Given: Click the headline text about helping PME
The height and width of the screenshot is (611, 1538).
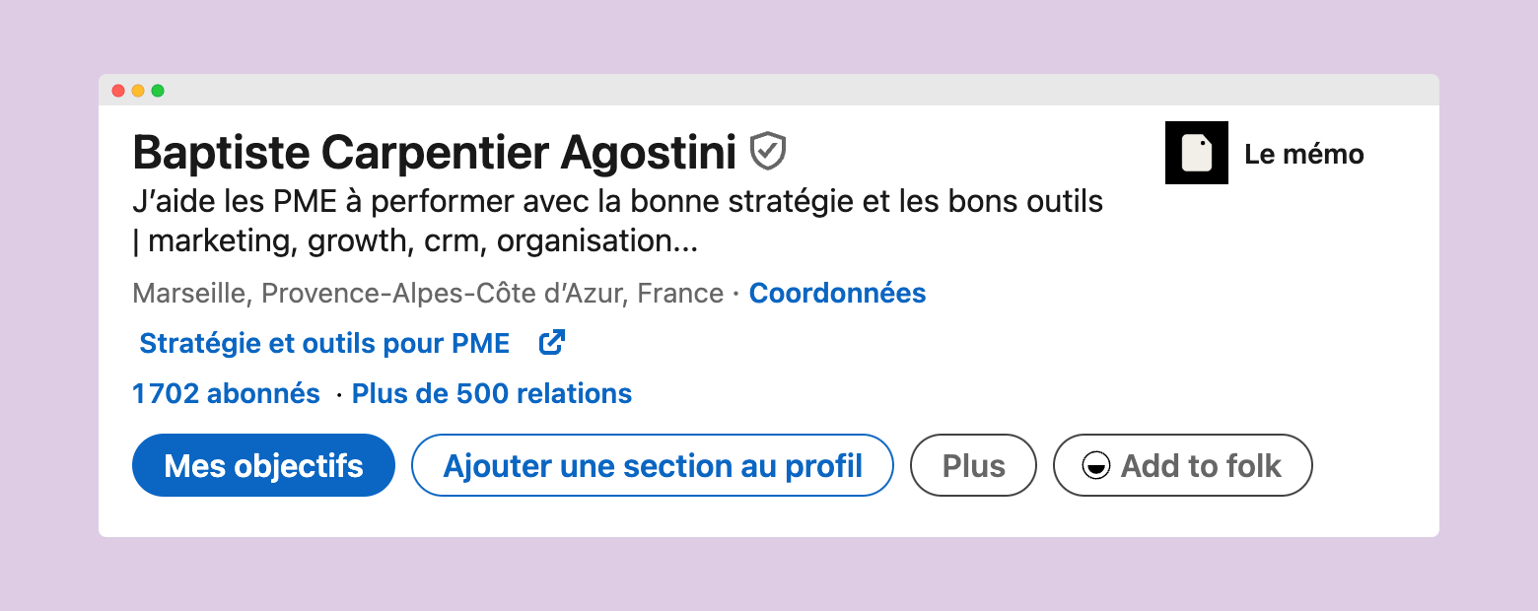Looking at the screenshot, I should click(x=617, y=221).
